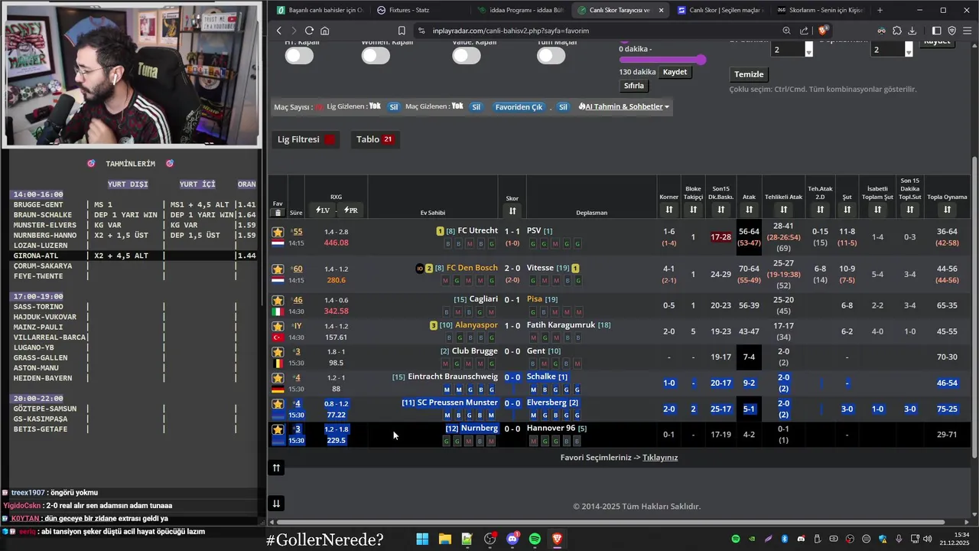Open Brave Shields lion icon
Screen dimensions: 979x551
point(823,31)
